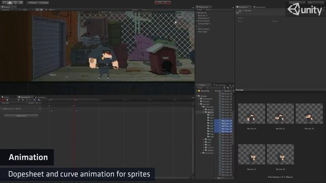
Task: Collapse the Assets folder in Project tree
Action: coord(197,96)
